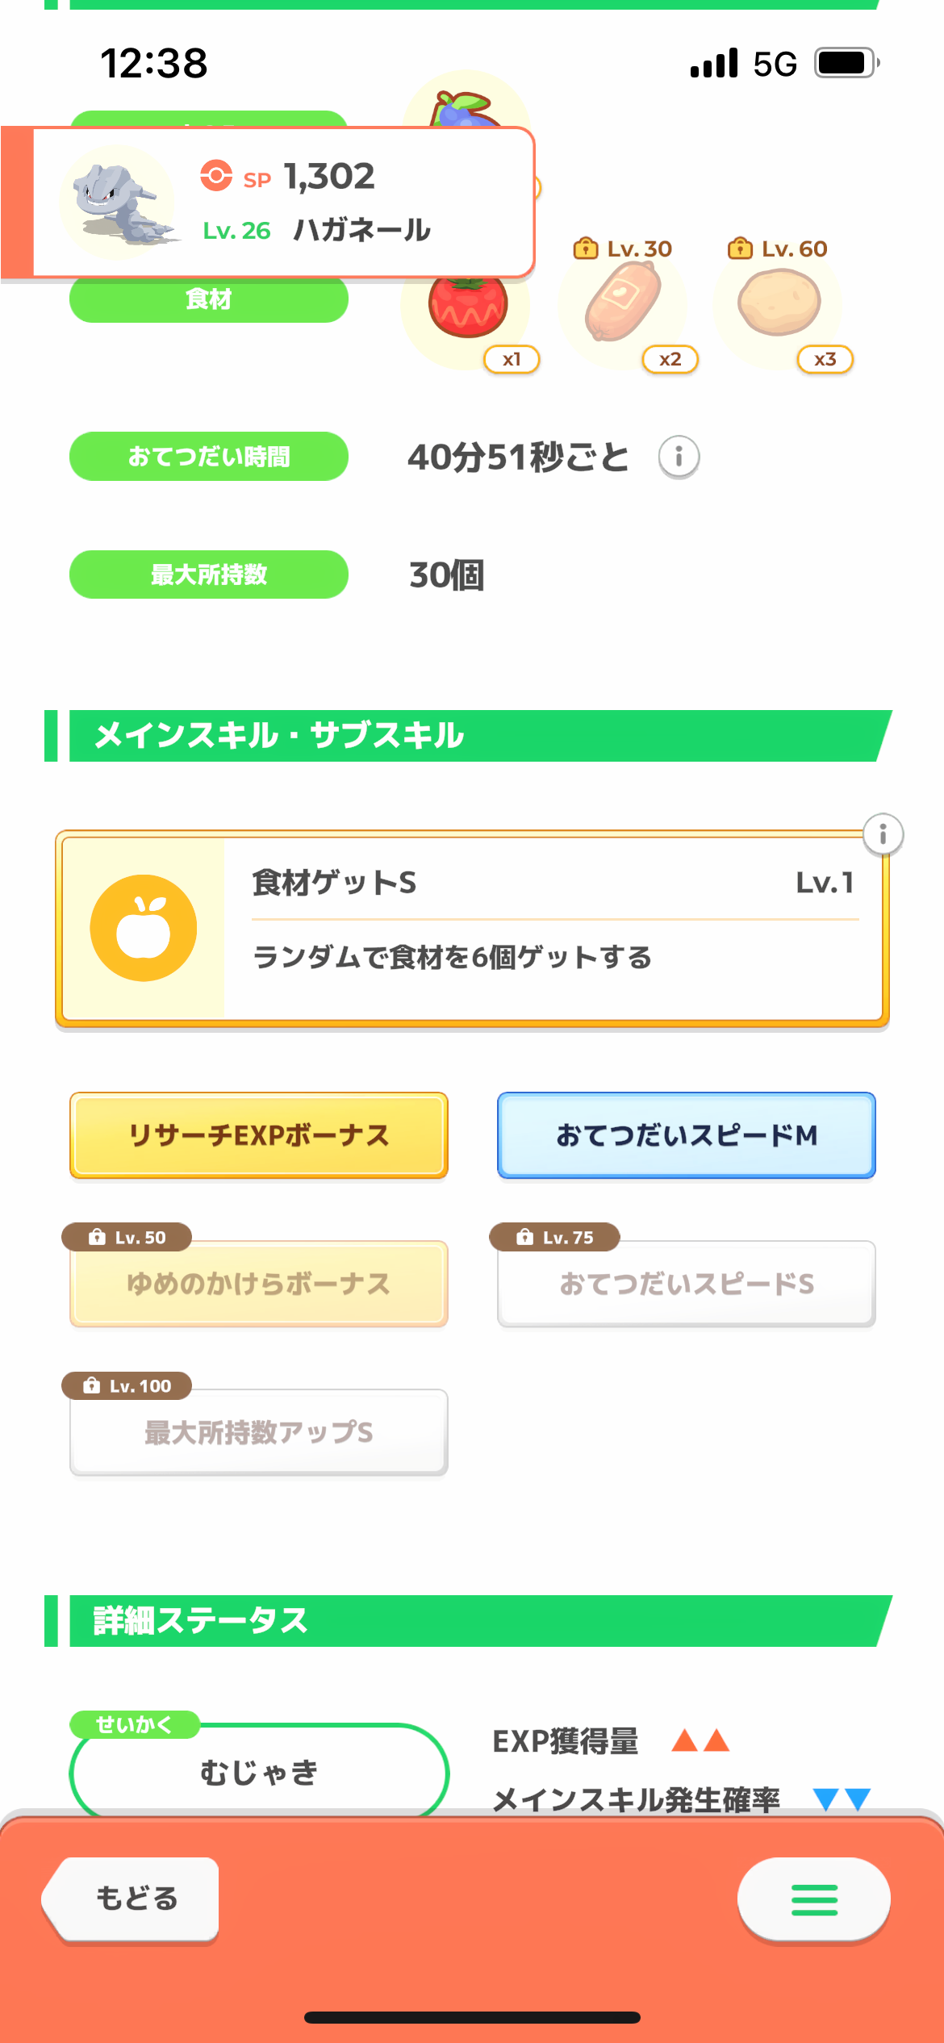This screenshot has width=944, height=2043.
Task: Tap the locked おてつだいスピードS skill
Action: click(687, 1283)
